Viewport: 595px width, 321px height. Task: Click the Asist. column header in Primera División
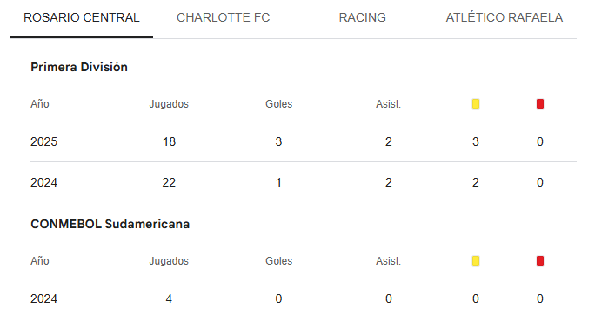pyautogui.click(x=388, y=104)
